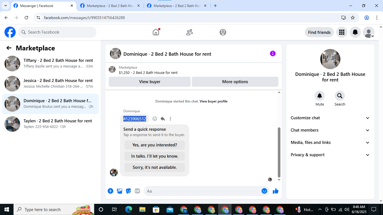Open the Taylen conversation
The image size is (383, 215).
tap(50, 124)
